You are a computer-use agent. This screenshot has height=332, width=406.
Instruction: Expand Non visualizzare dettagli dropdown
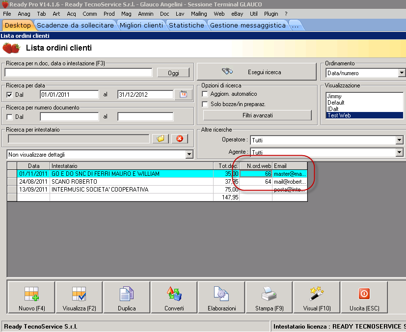coord(189,155)
